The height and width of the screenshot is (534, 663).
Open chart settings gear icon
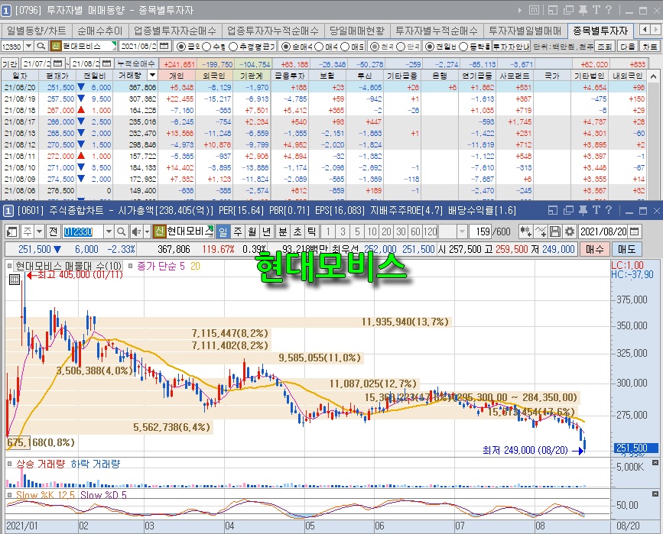(x=570, y=231)
